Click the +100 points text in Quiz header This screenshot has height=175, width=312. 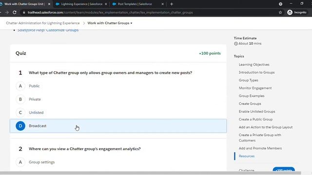click(210, 53)
